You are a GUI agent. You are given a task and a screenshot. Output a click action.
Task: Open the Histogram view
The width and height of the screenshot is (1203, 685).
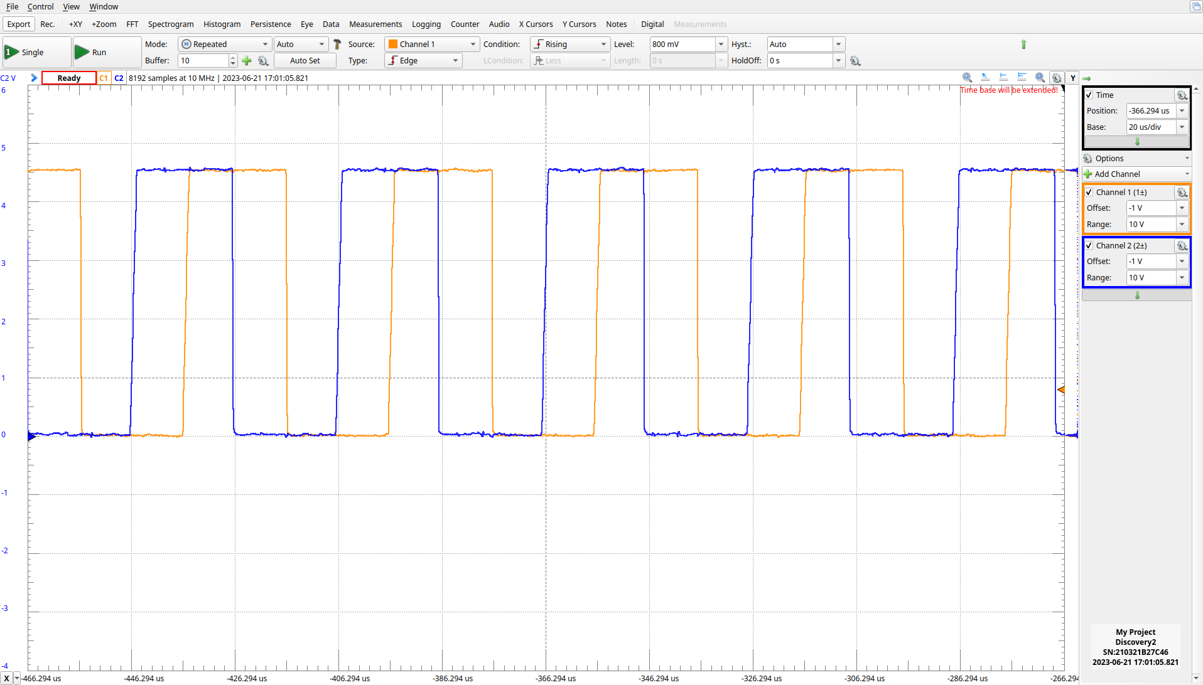click(x=222, y=24)
